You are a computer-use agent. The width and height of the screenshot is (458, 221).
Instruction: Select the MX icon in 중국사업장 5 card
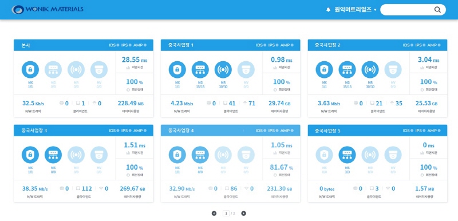(x=324, y=155)
